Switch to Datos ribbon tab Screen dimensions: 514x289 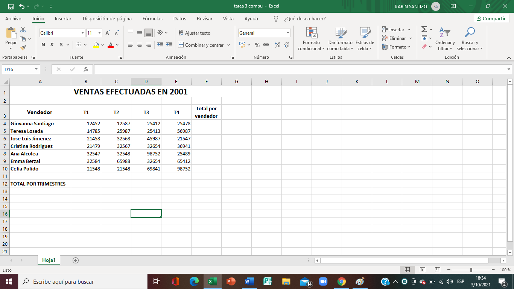[180, 18]
